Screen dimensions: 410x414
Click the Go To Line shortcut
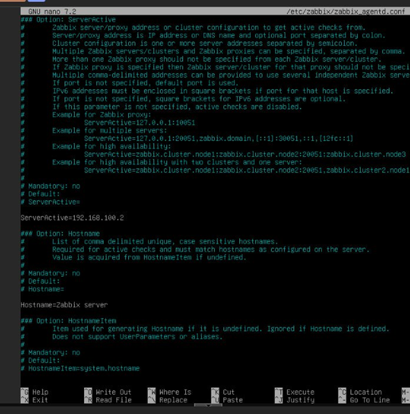369,400
